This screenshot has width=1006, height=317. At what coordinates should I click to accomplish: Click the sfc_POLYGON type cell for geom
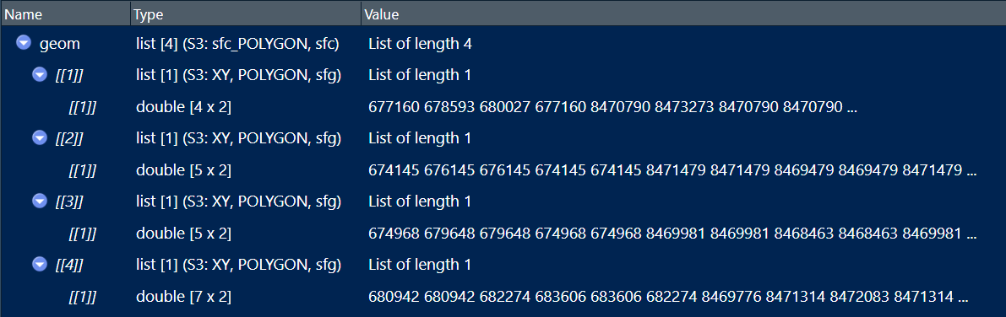pyautogui.click(x=237, y=44)
